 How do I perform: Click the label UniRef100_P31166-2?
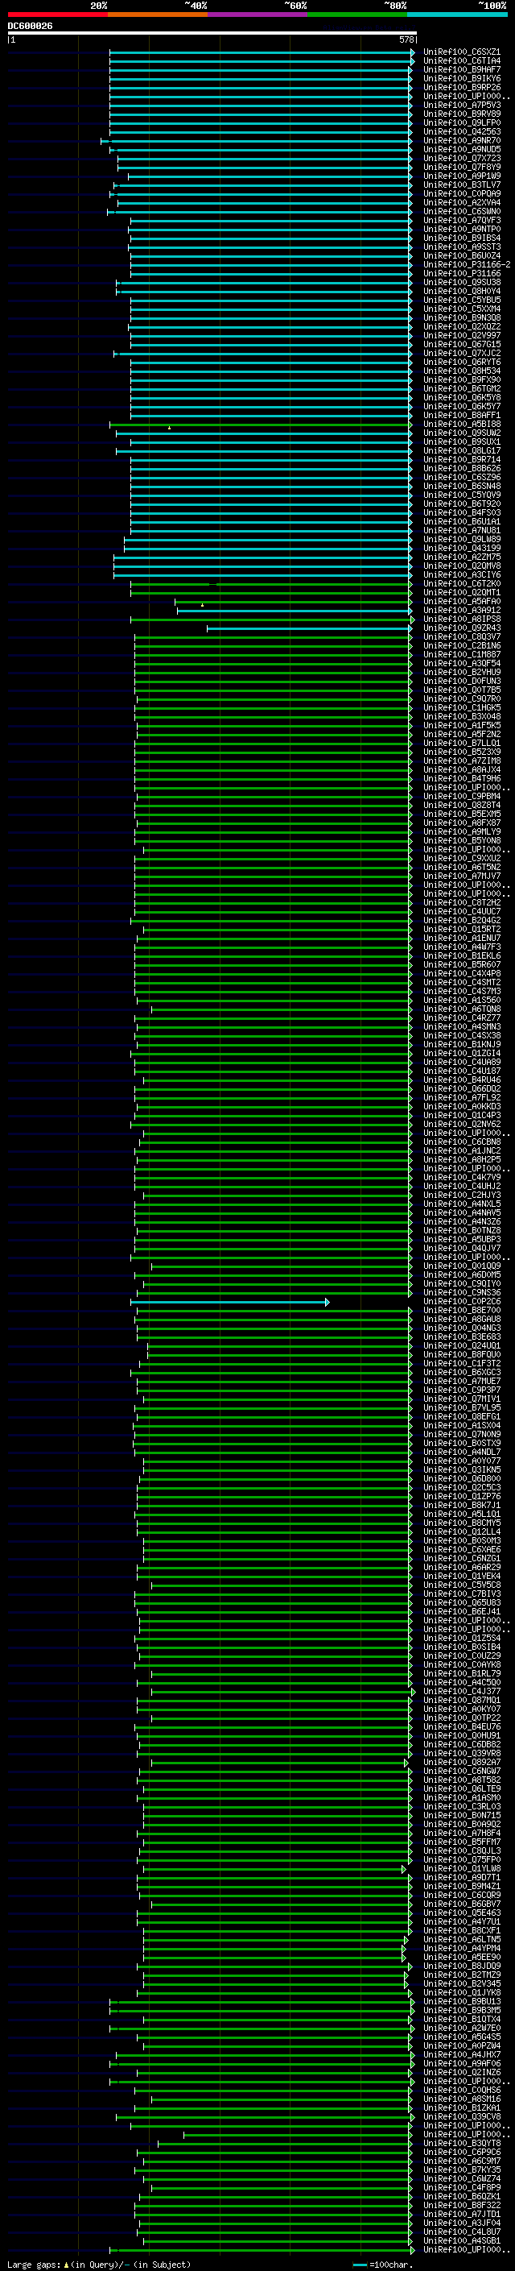pos(467,264)
